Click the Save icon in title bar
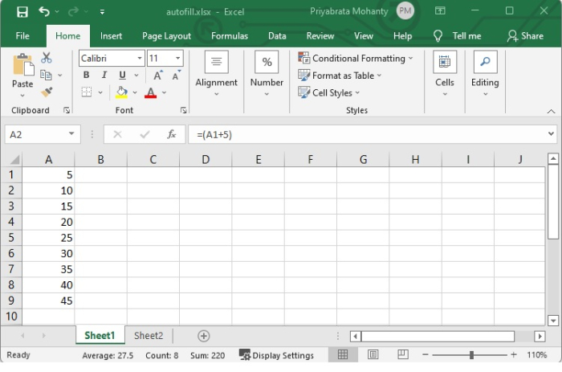 pyautogui.click(x=22, y=12)
